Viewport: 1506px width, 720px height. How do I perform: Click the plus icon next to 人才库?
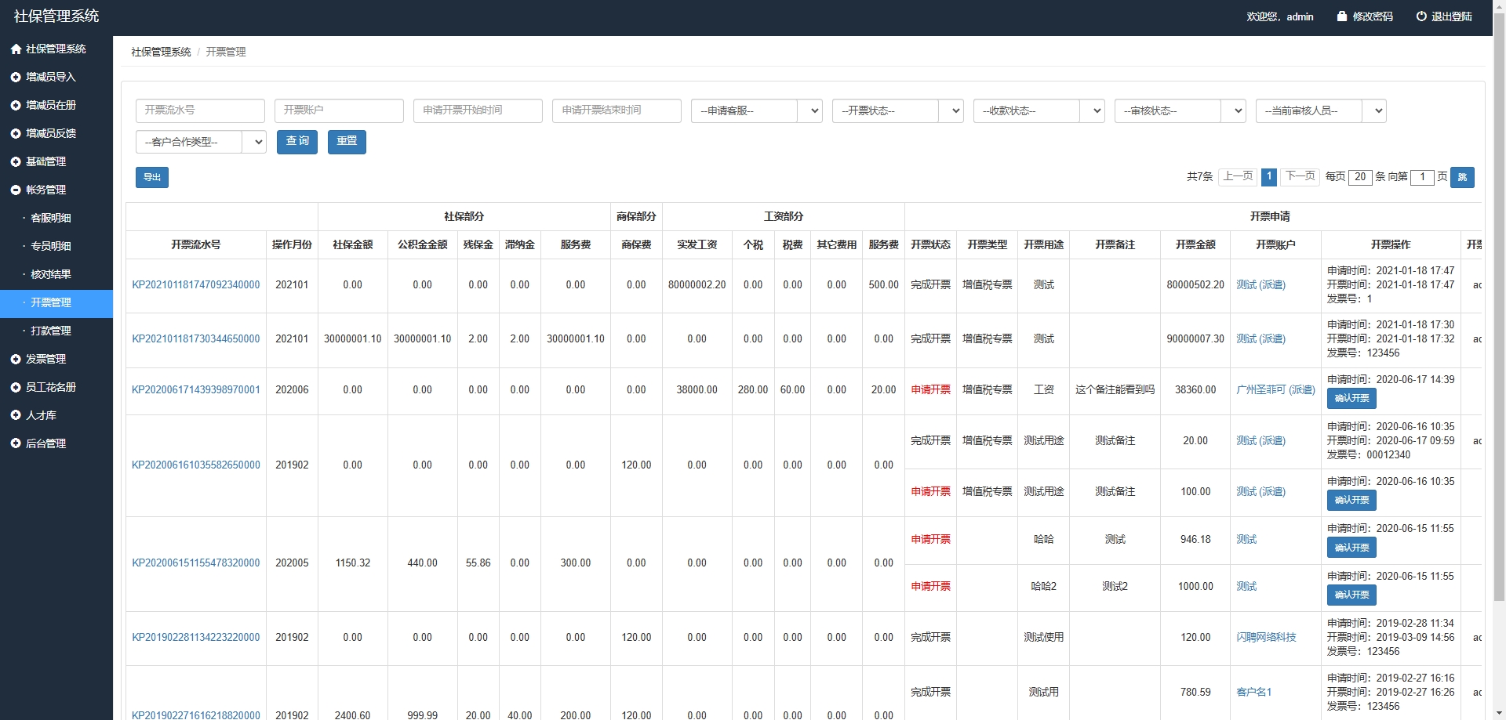click(x=16, y=416)
